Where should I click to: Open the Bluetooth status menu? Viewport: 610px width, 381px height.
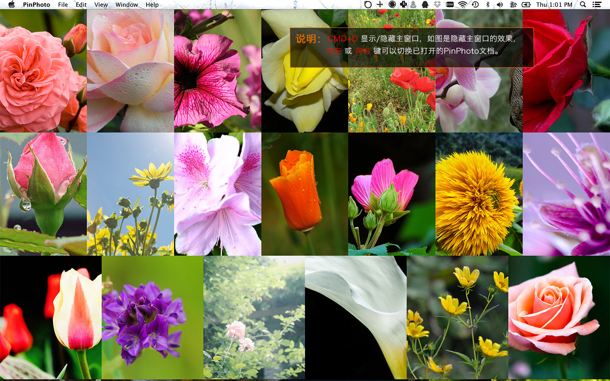[x=488, y=5]
